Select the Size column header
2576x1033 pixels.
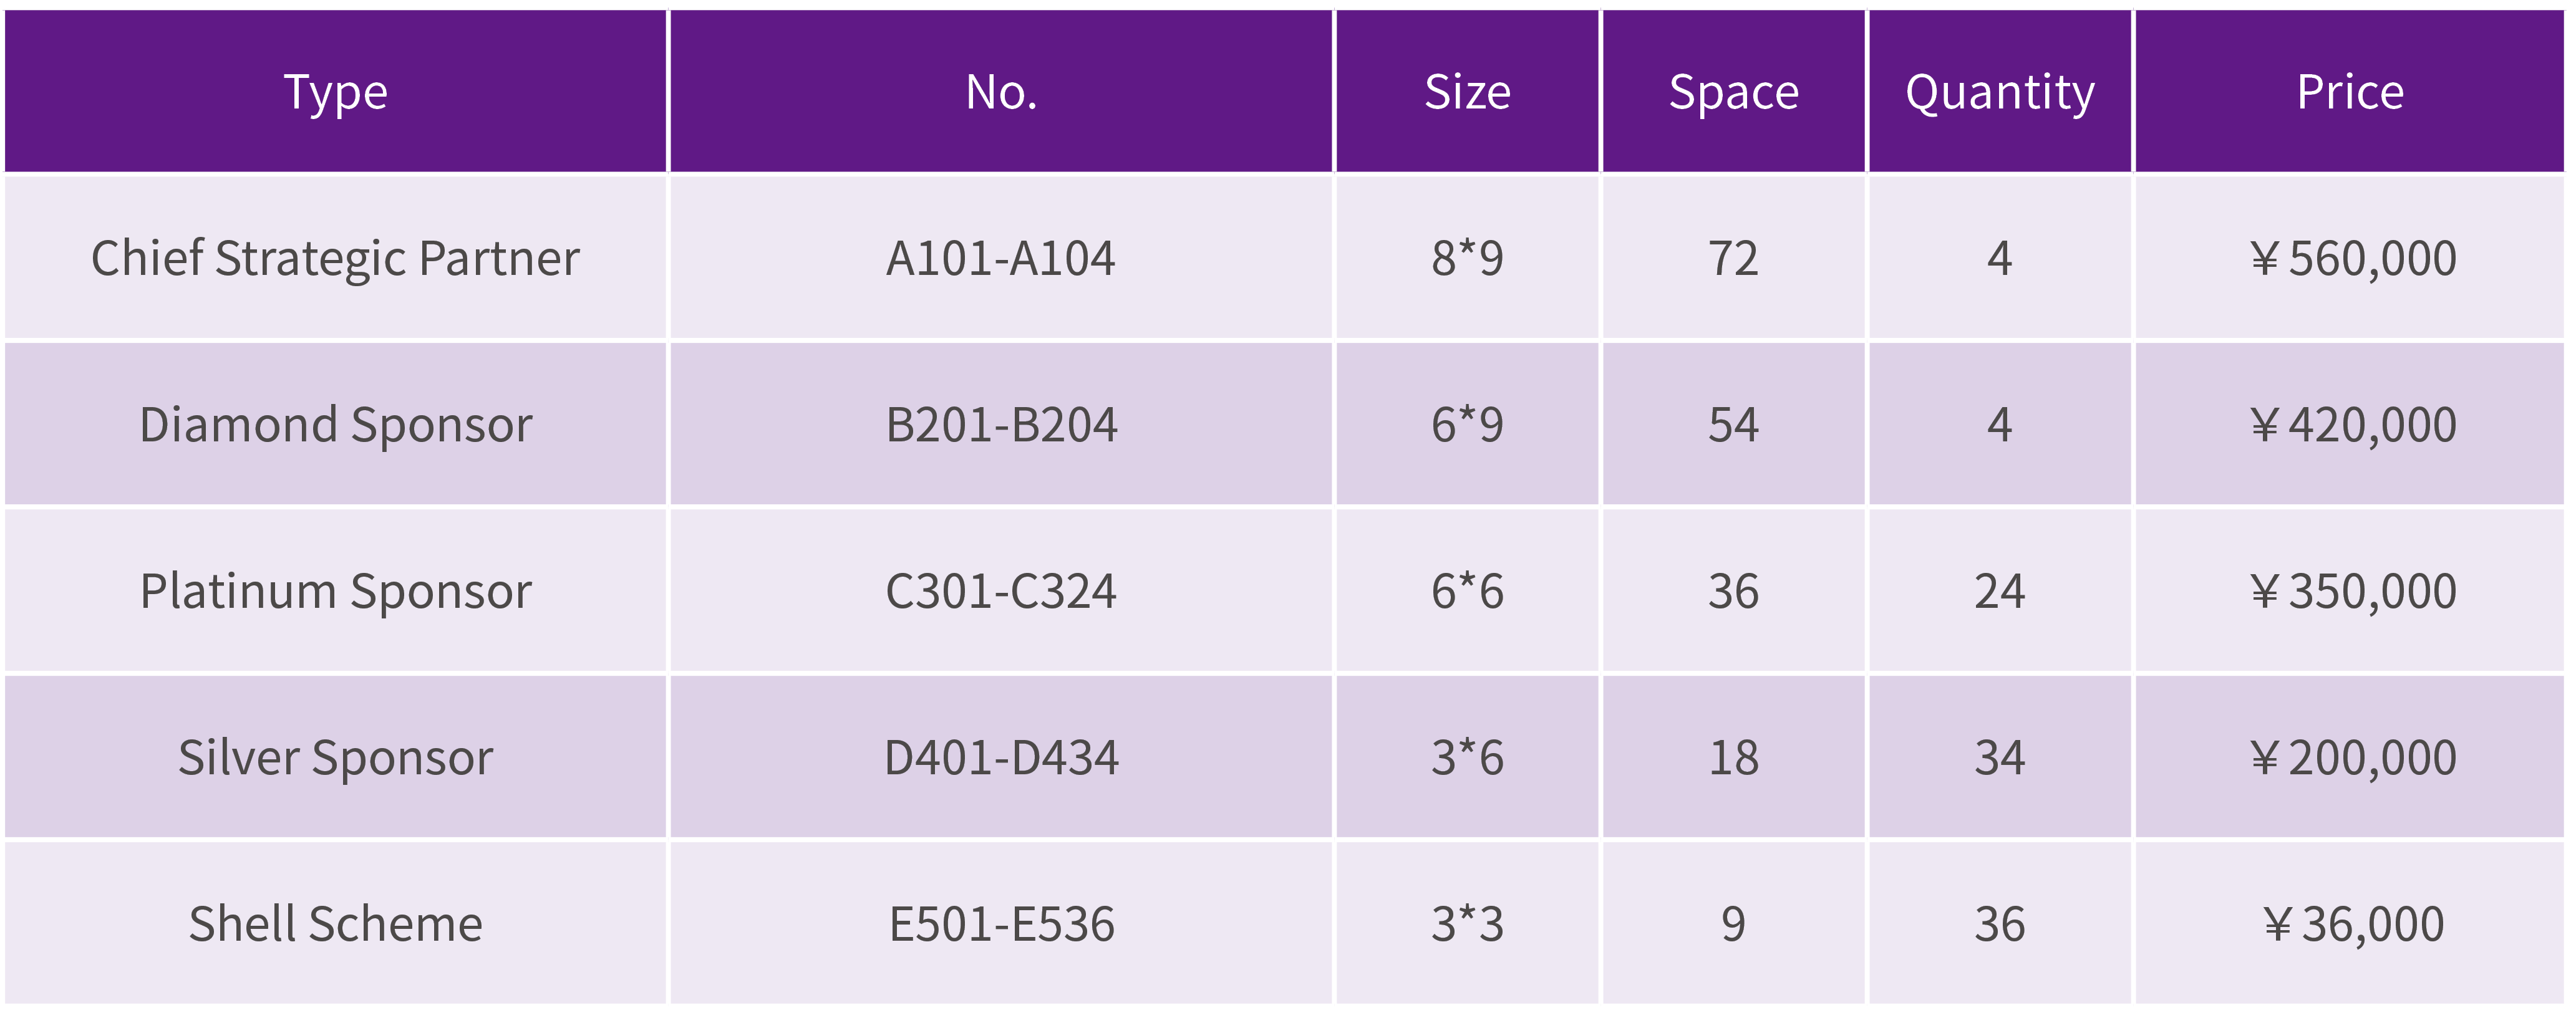coord(1467,92)
